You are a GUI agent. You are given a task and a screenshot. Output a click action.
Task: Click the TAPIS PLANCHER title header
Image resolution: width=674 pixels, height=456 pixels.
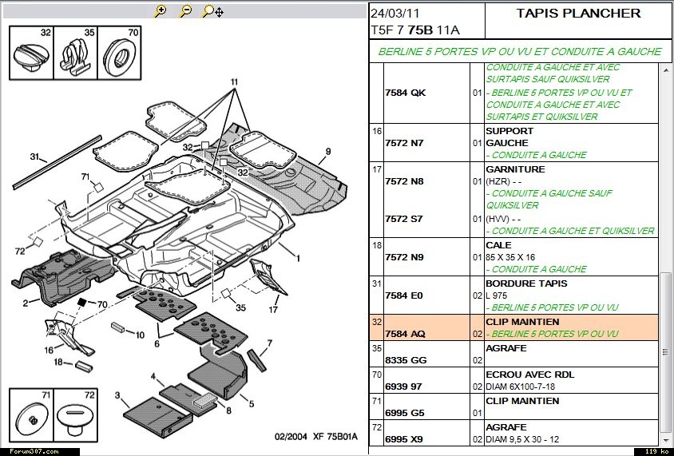click(578, 14)
